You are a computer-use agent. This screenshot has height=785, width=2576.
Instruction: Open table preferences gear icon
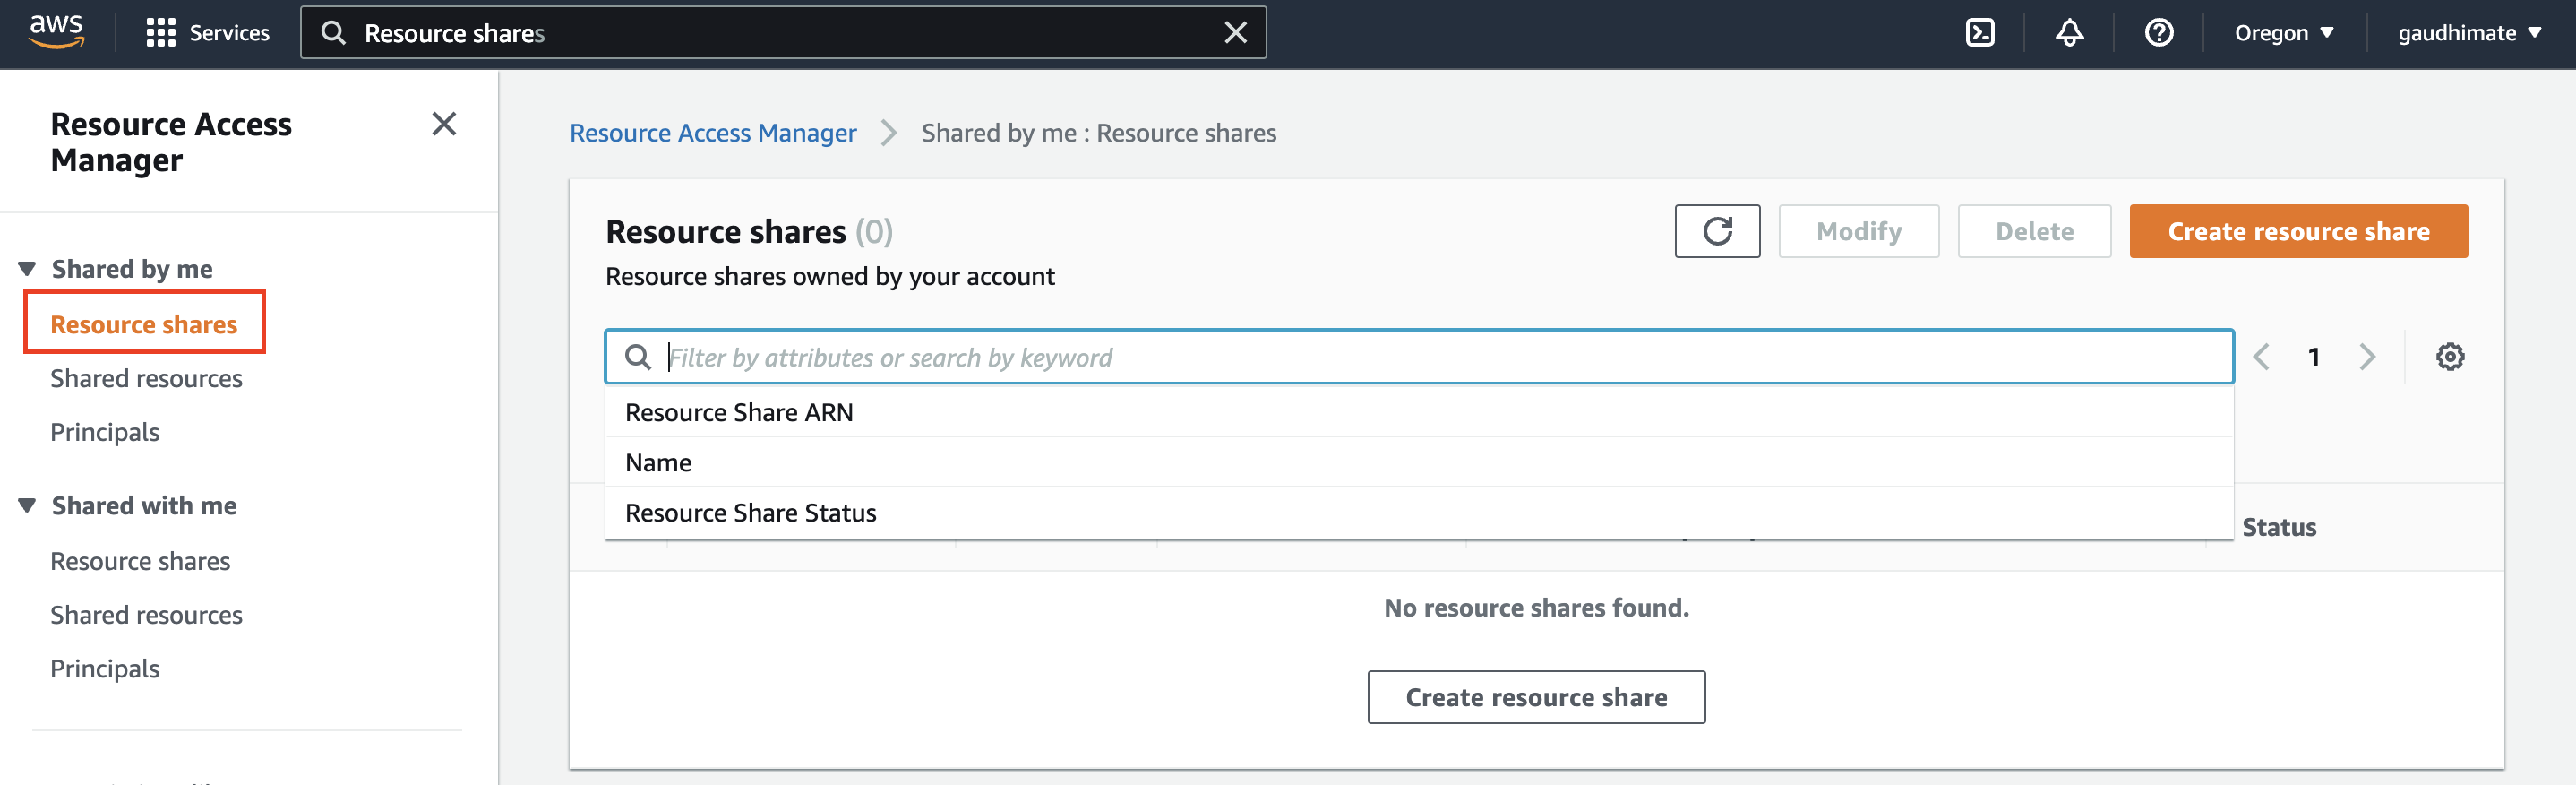point(2449,357)
